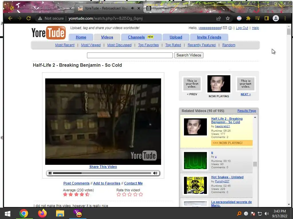Mute the video player volume icon
293x219 pixels.
pyautogui.click(x=155, y=173)
